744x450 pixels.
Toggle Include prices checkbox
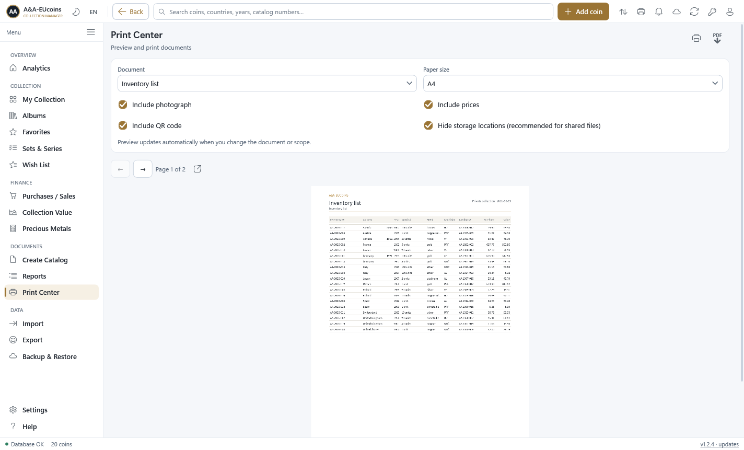pos(428,105)
